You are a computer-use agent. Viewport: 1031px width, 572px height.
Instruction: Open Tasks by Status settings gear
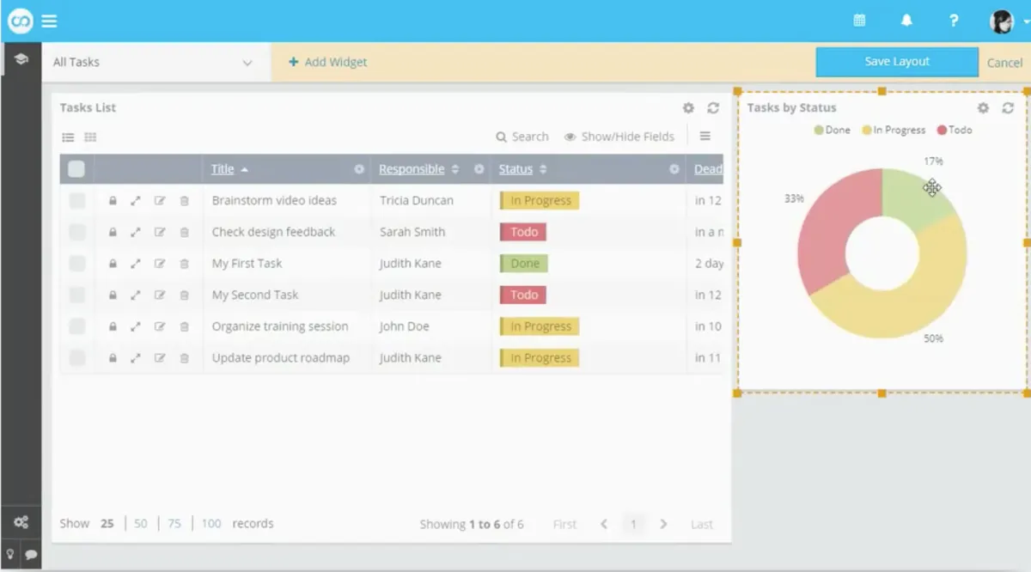[x=983, y=107]
